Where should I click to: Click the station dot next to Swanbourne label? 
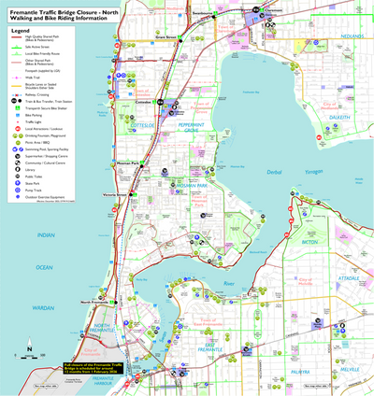(214, 17)
